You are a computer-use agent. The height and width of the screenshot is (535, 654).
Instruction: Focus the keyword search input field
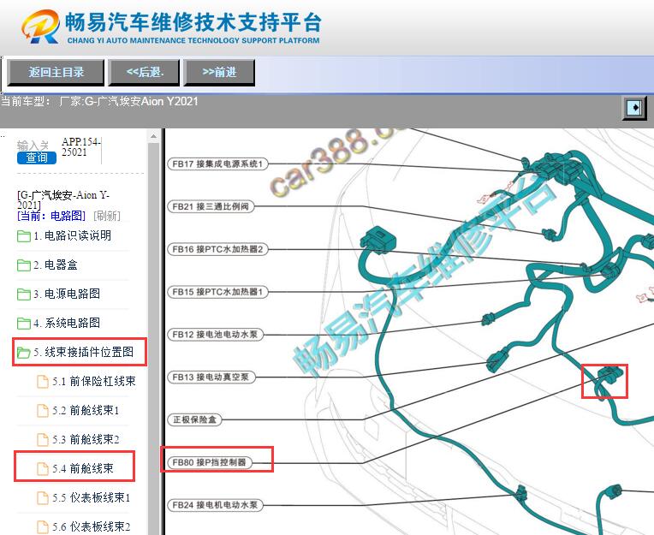coord(33,146)
